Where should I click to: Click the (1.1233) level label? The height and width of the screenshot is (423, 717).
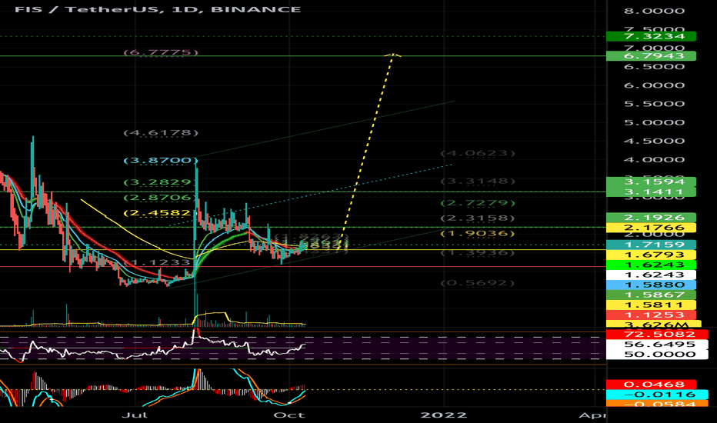(x=158, y=262)
